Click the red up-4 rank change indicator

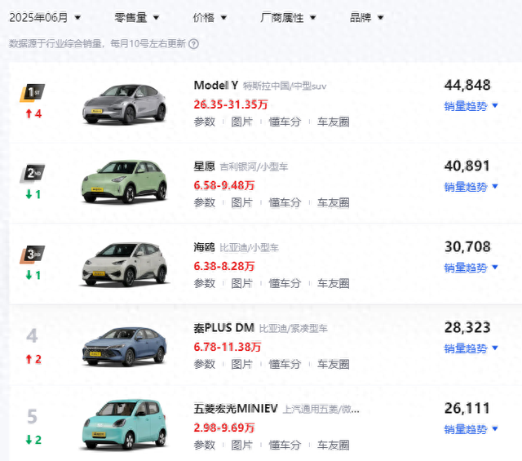pyautogui.click(x=33, y=114)
